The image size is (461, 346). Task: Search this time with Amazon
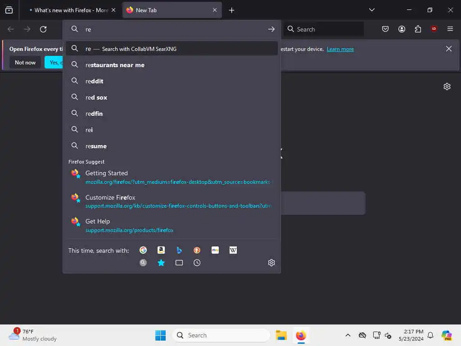[x=161, y=250]
